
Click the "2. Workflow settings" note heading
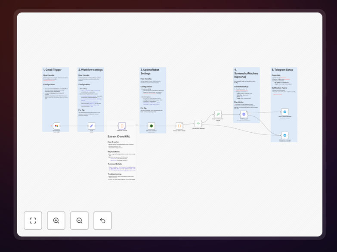pos(90,70)
